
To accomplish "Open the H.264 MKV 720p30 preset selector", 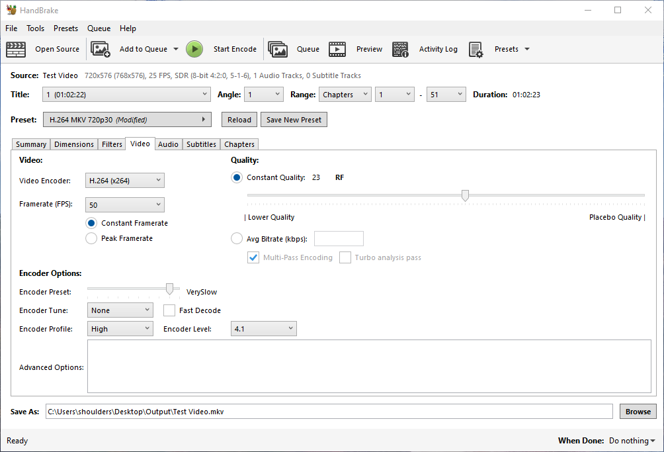I will pos(127,120).
